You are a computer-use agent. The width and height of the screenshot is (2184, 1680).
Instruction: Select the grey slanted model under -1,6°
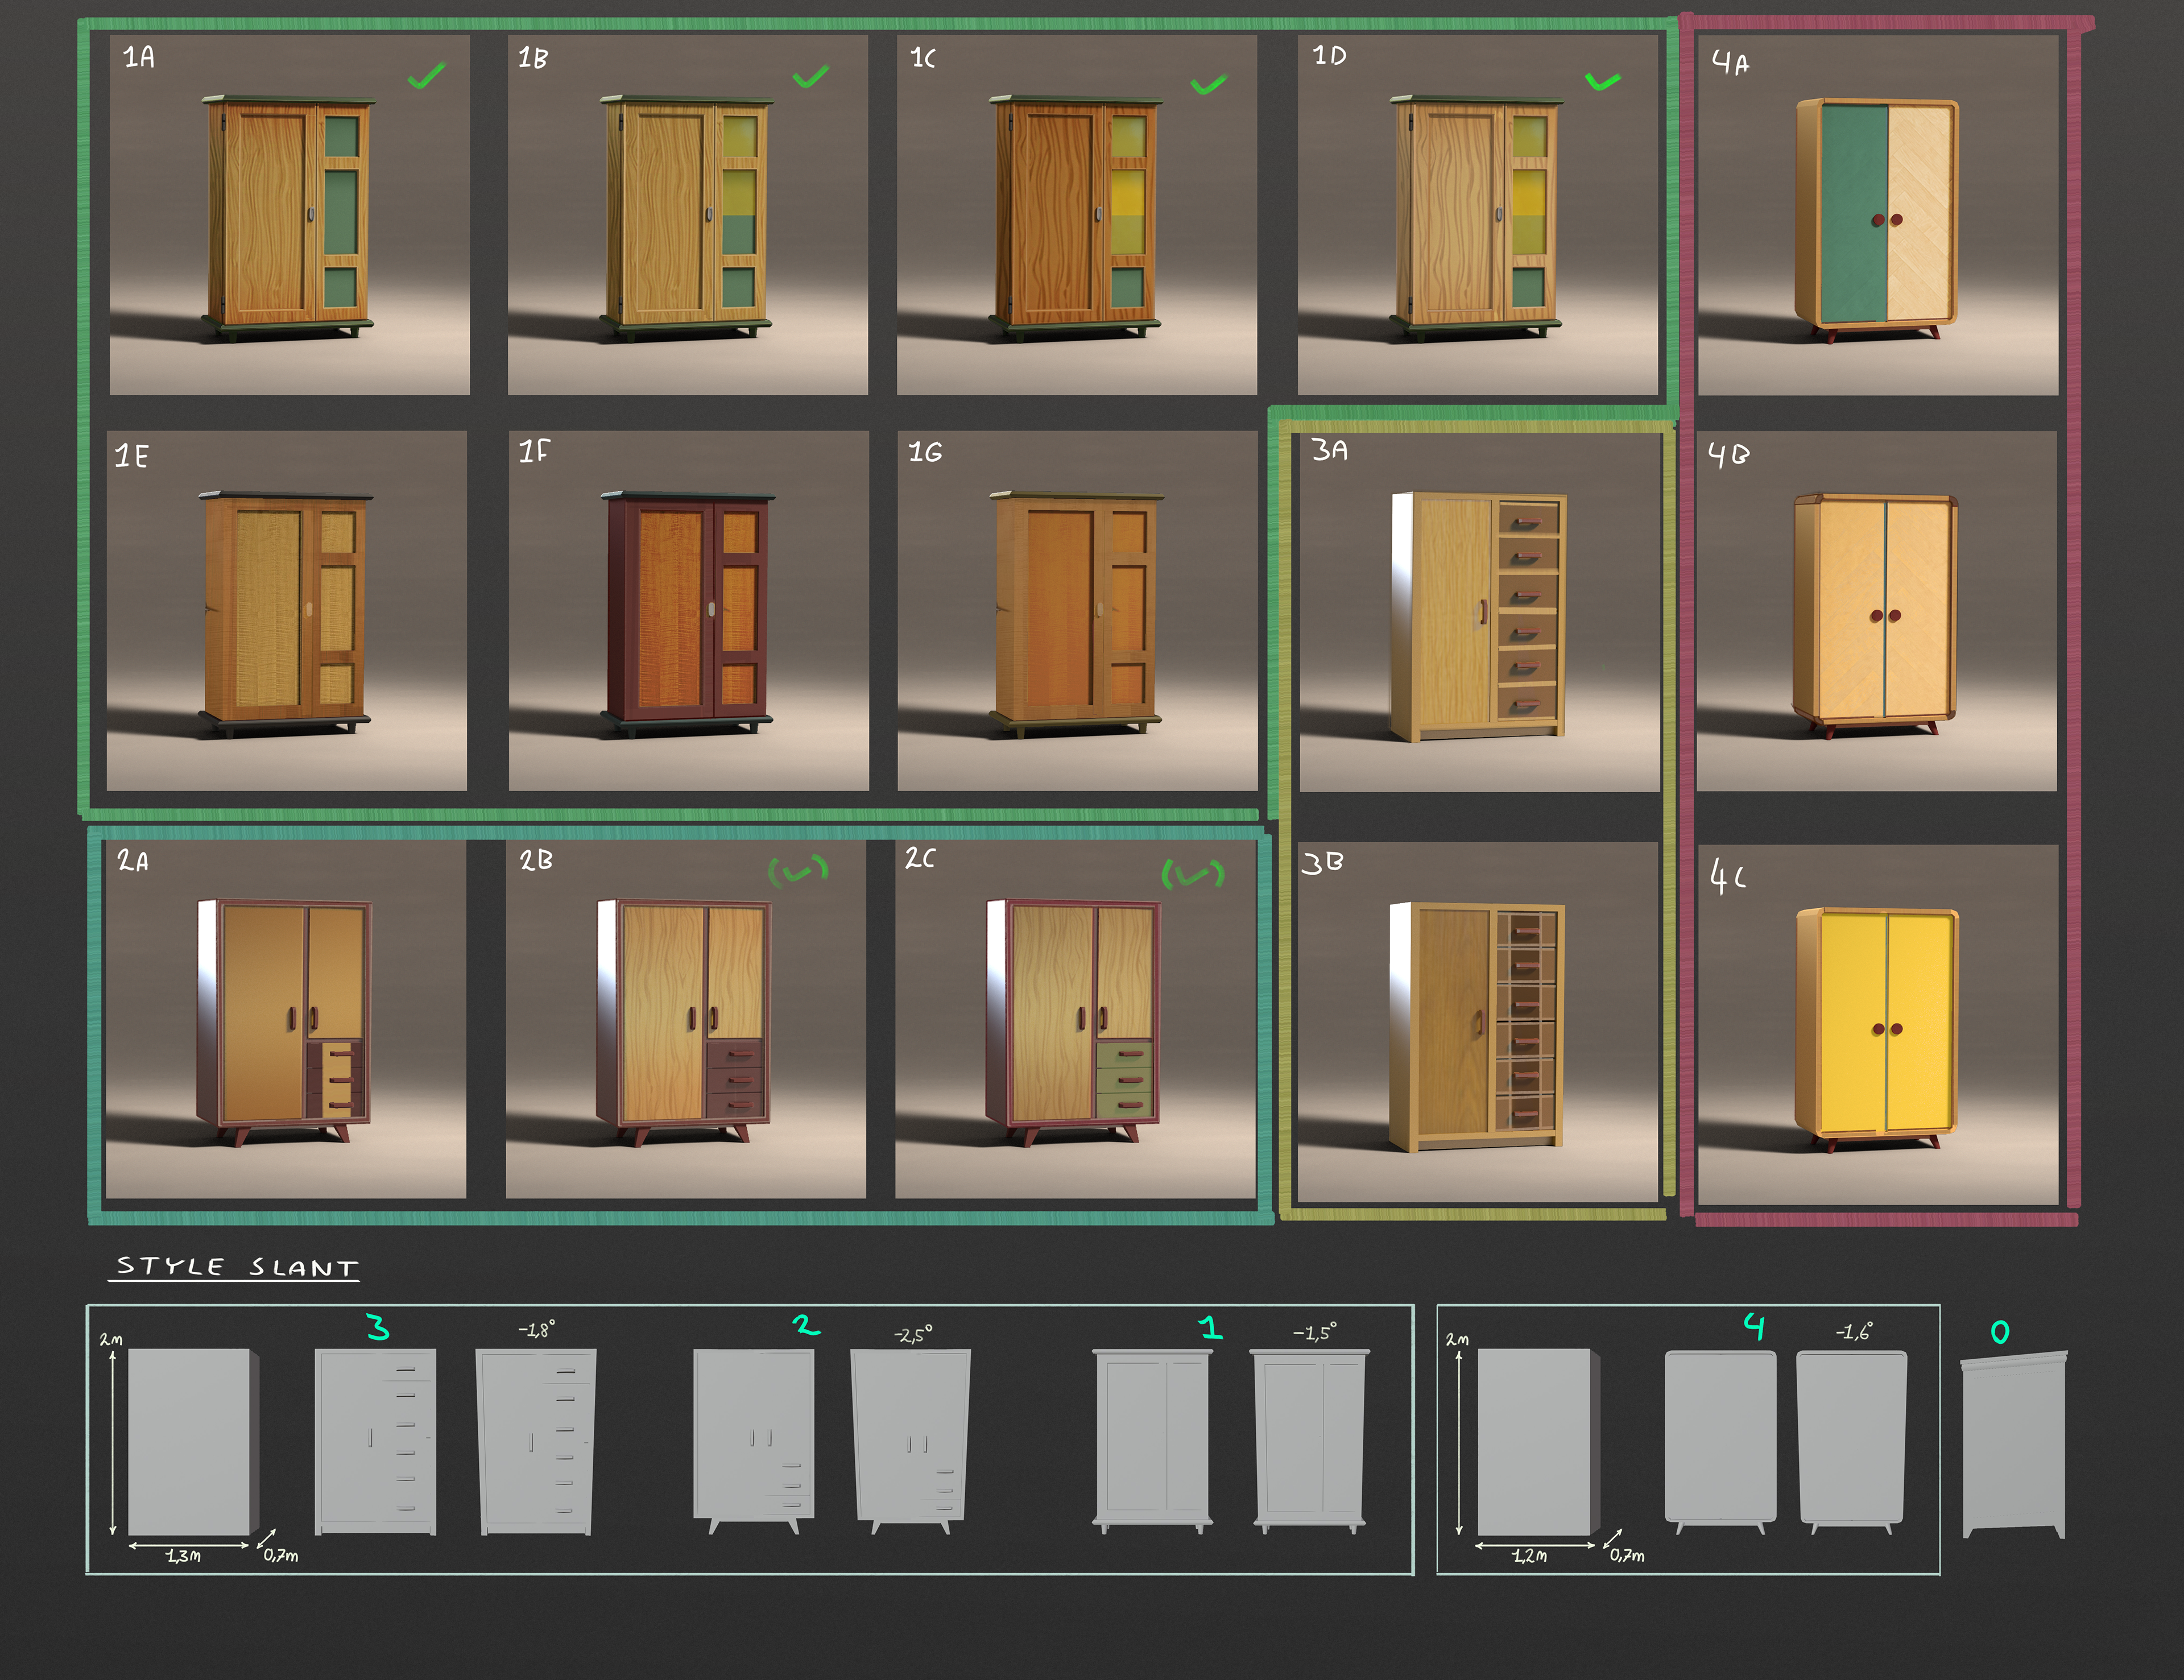pos(1852,1442)
